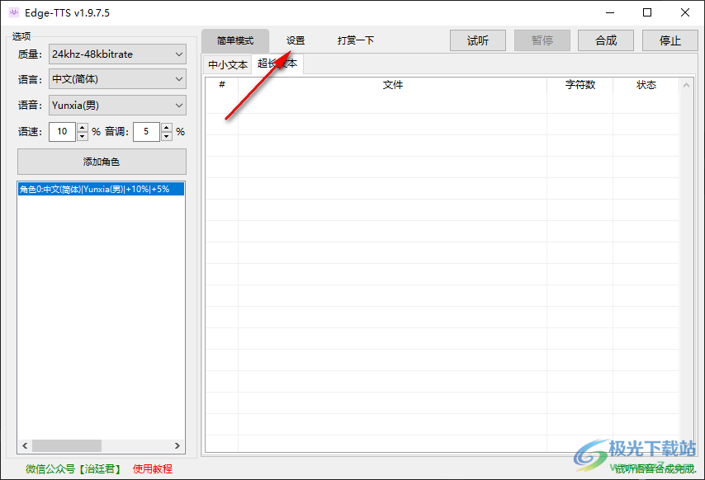Image resolution: width=705 pixels, height=480 pixels.
Task: Increase 音调 pitch with up arrow
Action: 167,127
